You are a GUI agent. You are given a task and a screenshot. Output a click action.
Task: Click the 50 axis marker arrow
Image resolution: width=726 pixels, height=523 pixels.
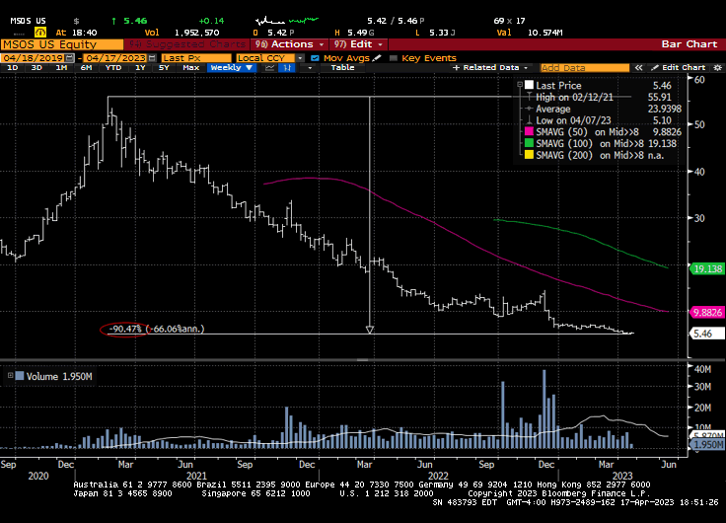coord(691,124)
